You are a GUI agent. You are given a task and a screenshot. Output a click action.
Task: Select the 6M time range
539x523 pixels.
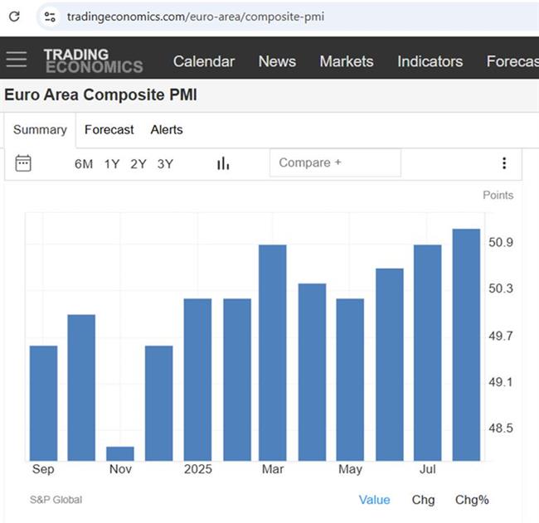(x=84, y=164)
